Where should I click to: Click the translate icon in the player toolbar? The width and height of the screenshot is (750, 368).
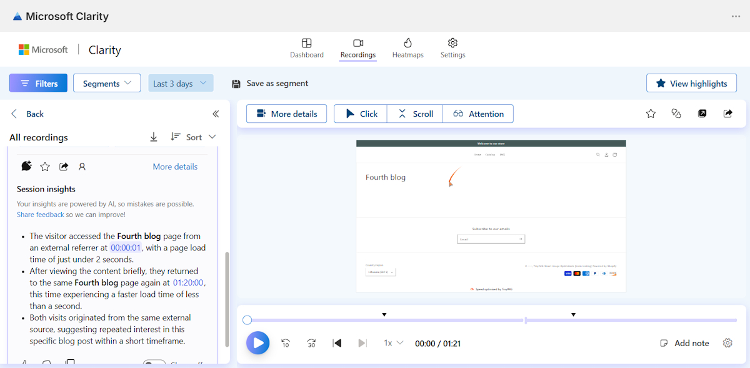pos(676,114)
